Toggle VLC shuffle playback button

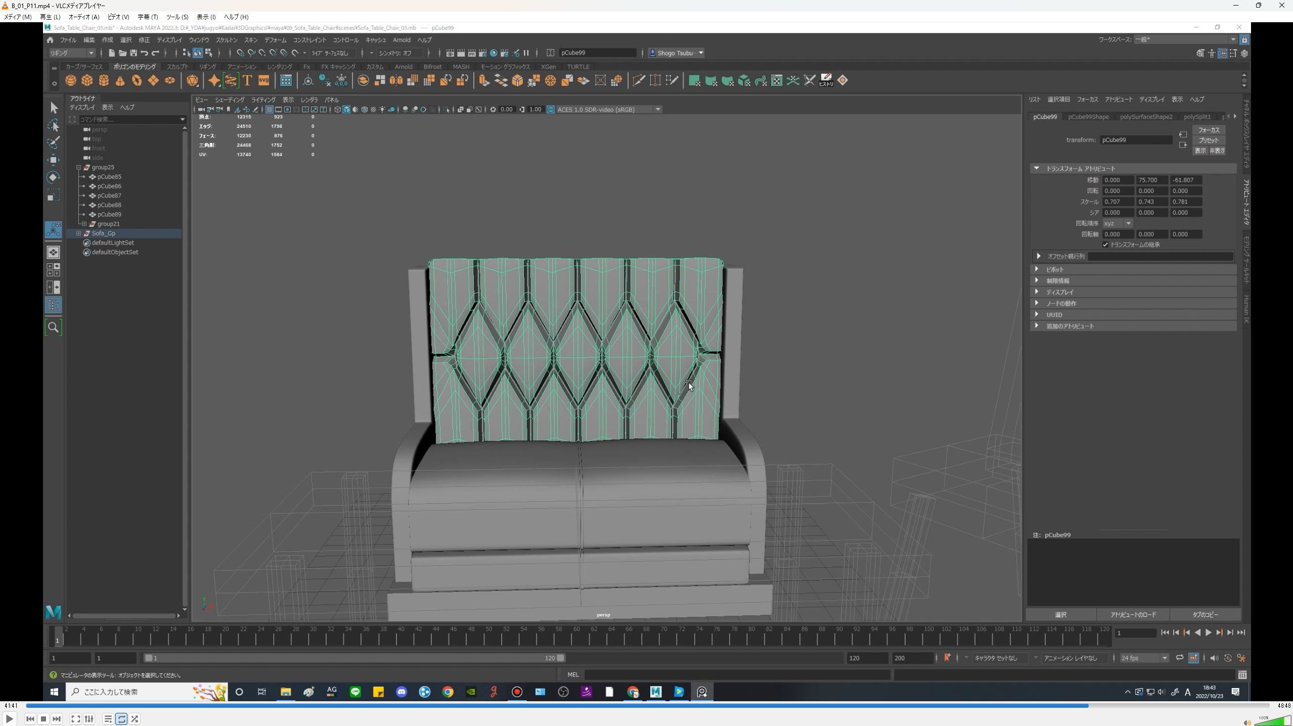(x=135, y=719)
